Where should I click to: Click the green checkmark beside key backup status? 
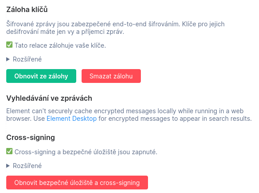click(x=9, y=45)
